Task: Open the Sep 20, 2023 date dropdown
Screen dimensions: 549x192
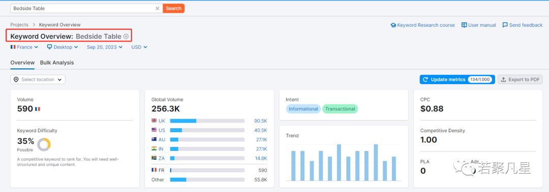Action: pyautogui.click(x=105, y=47)
